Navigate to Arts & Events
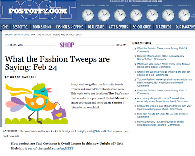 [x=118, y=27]
